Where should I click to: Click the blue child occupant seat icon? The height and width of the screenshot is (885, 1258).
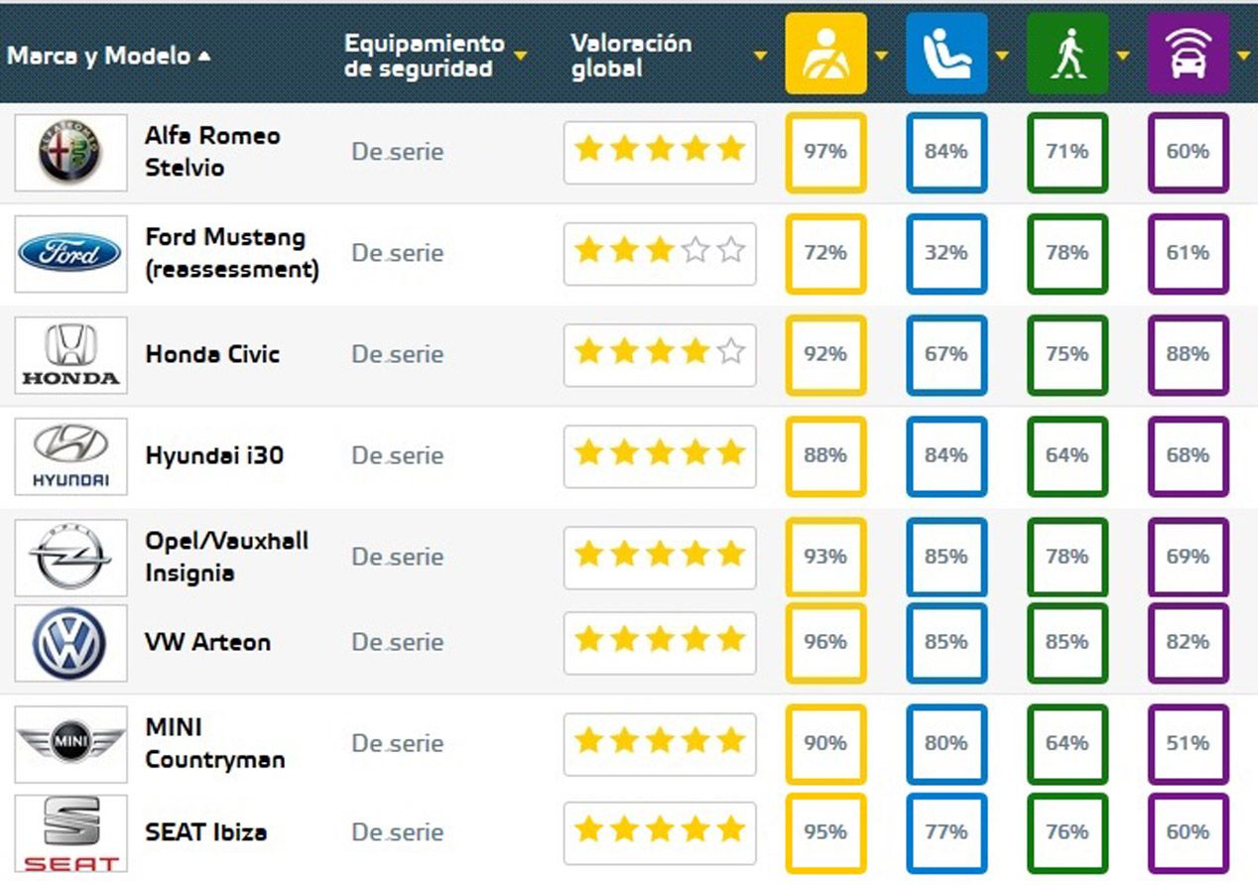point(946,54)
